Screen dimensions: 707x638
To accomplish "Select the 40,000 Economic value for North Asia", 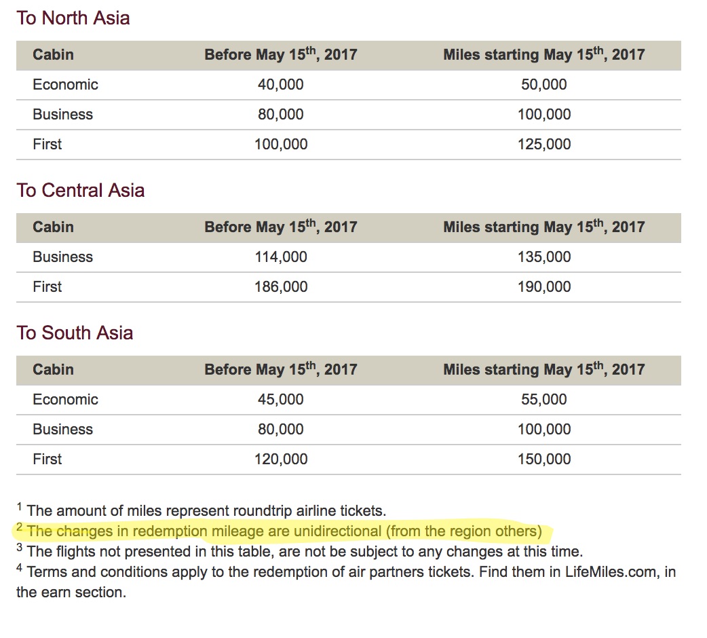I will point(280,84).
